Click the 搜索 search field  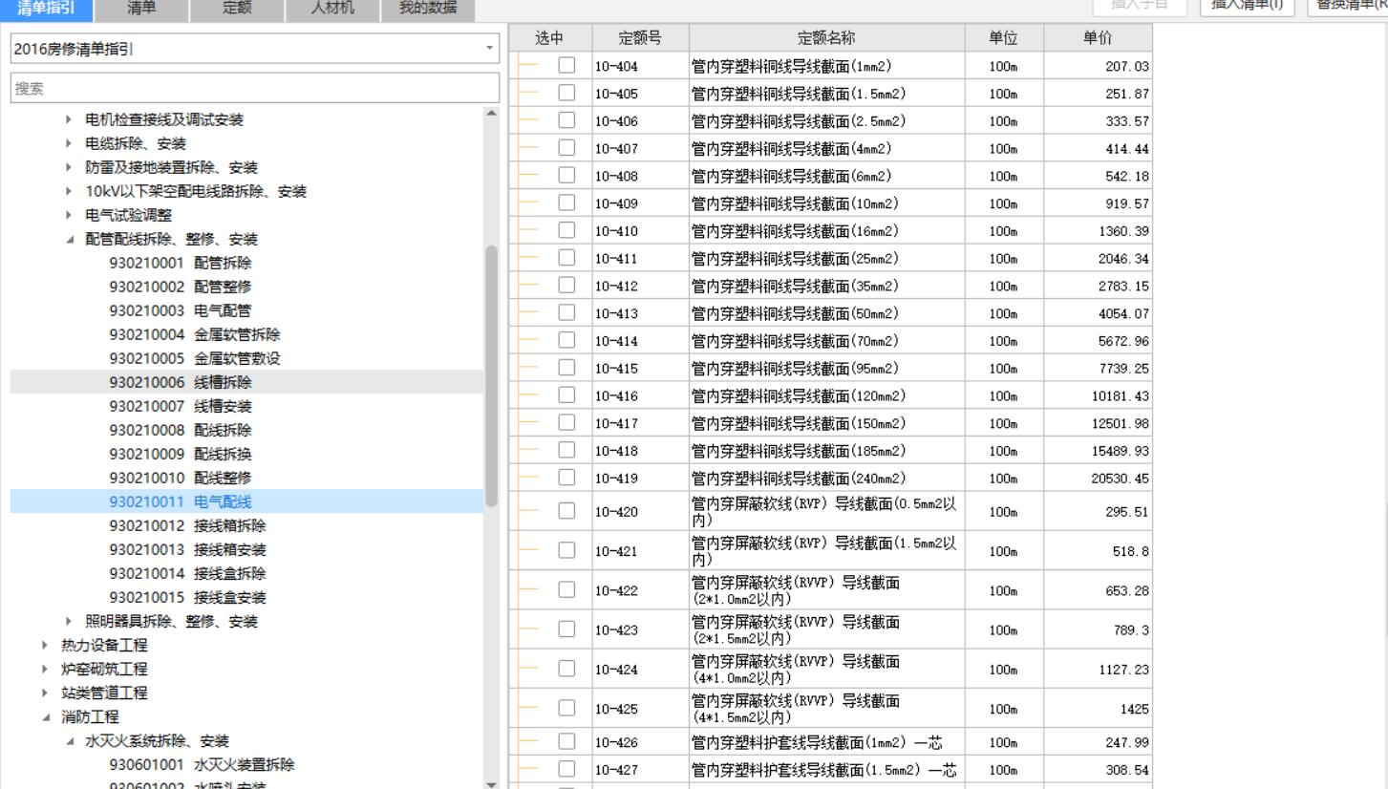tap(255, 88)
